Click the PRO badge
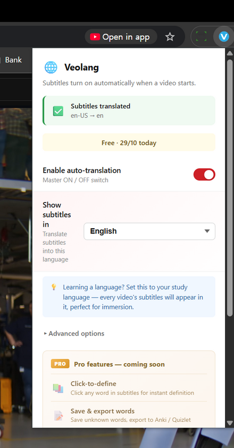The width and height of the screenshot is (234, 448). [x=60, y=364]
